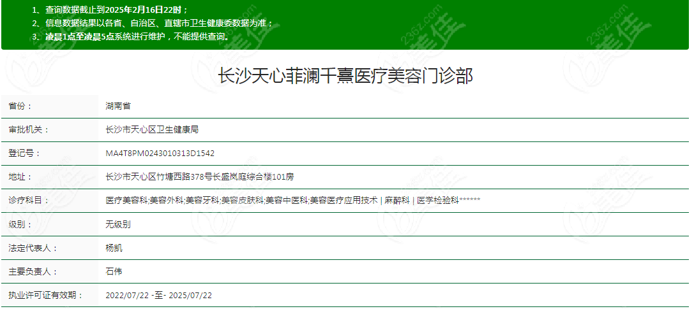Select legal representative name 杨凯
This screenshot has width=694, height=309.
pos(114,248)
